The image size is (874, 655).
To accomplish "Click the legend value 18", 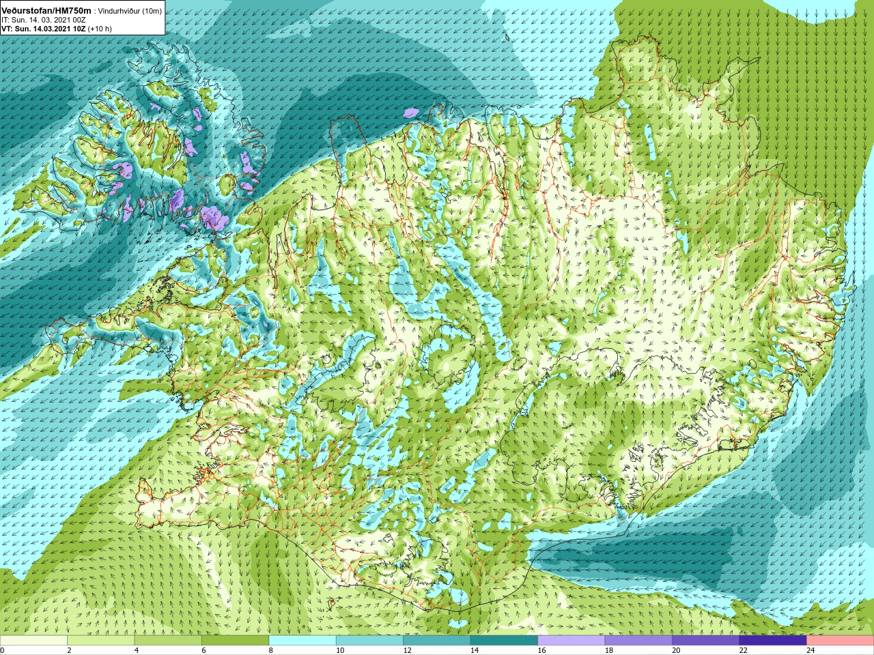I will [609, 650].
